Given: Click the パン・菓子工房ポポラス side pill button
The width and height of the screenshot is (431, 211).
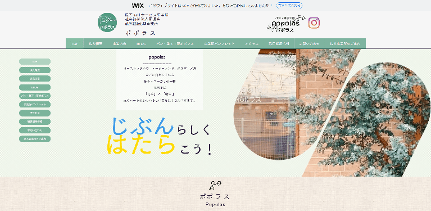Looking at the screenshot, I should (x=35, y=96).
